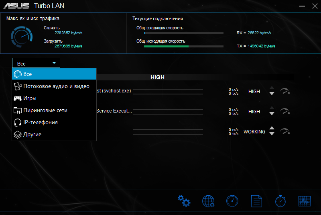Image resolution: width=321 pixels, height=215 pixels.
Task: Choose 'Другие' category
Action: [x=54, y=135]
